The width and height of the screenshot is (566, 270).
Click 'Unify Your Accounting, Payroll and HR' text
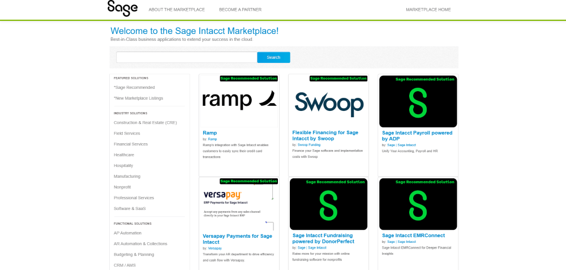(x=410, y=151)
